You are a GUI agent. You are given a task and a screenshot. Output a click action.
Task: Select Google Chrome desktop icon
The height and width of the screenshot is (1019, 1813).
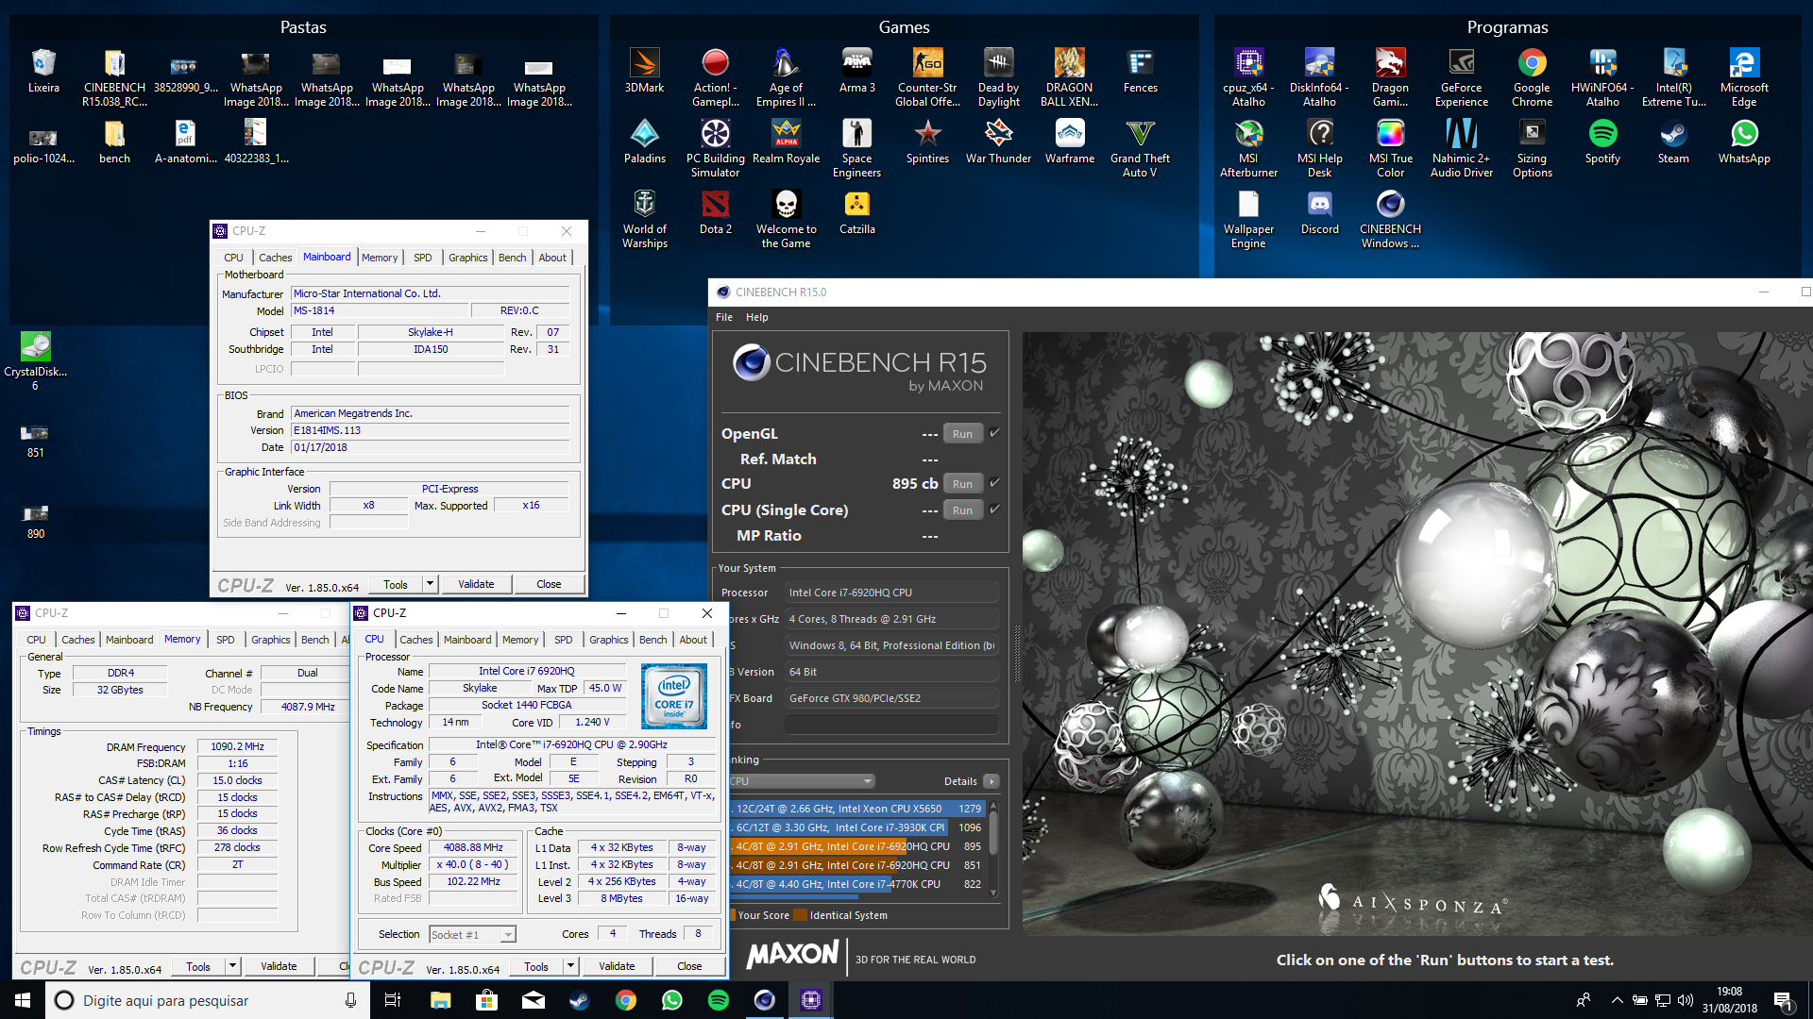point(1532,77)
